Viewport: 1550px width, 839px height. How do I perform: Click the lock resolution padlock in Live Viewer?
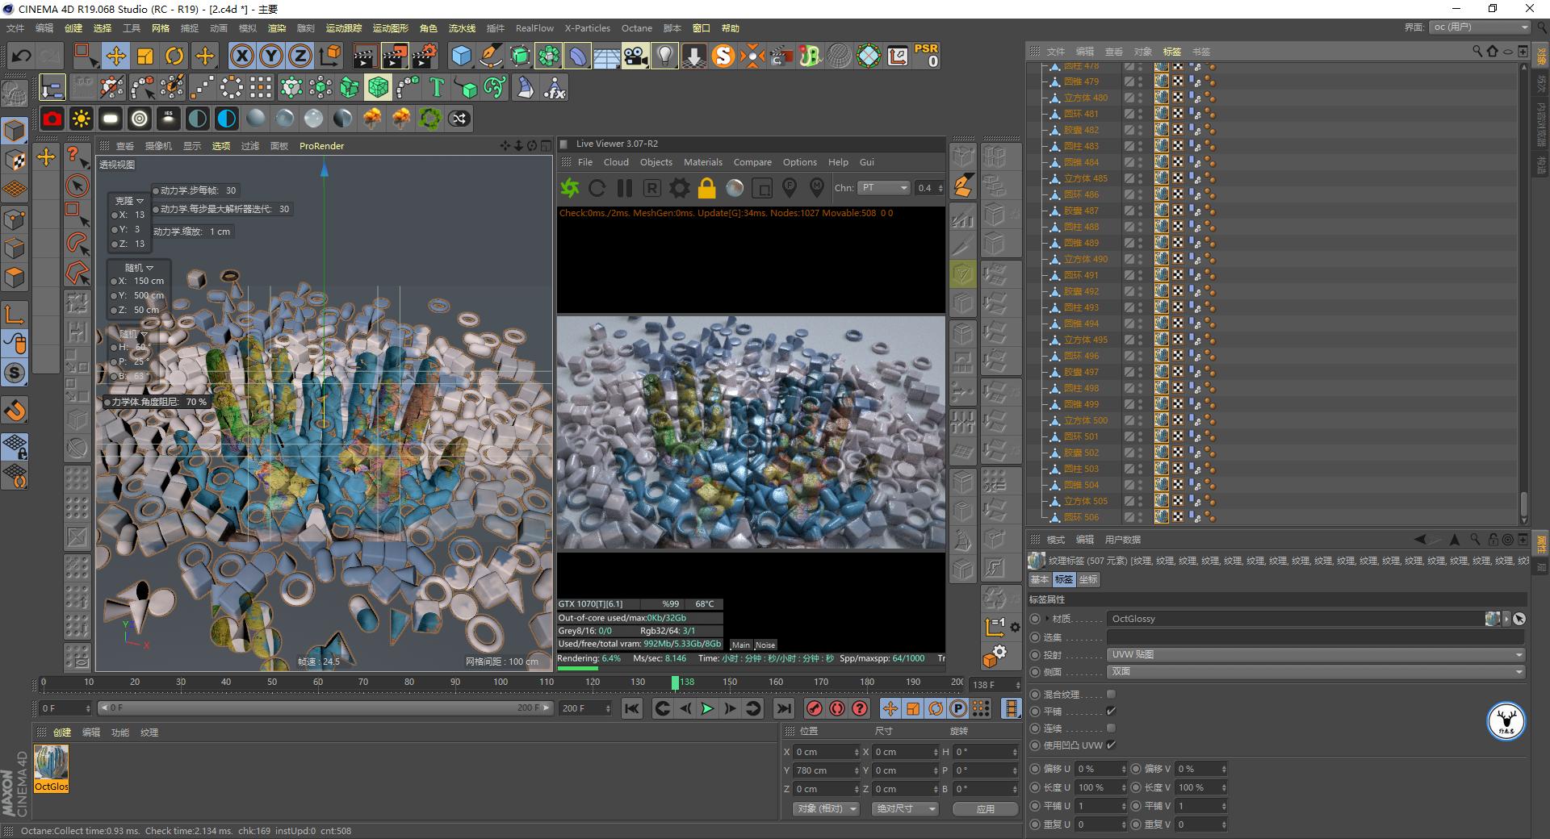point(706,188)
